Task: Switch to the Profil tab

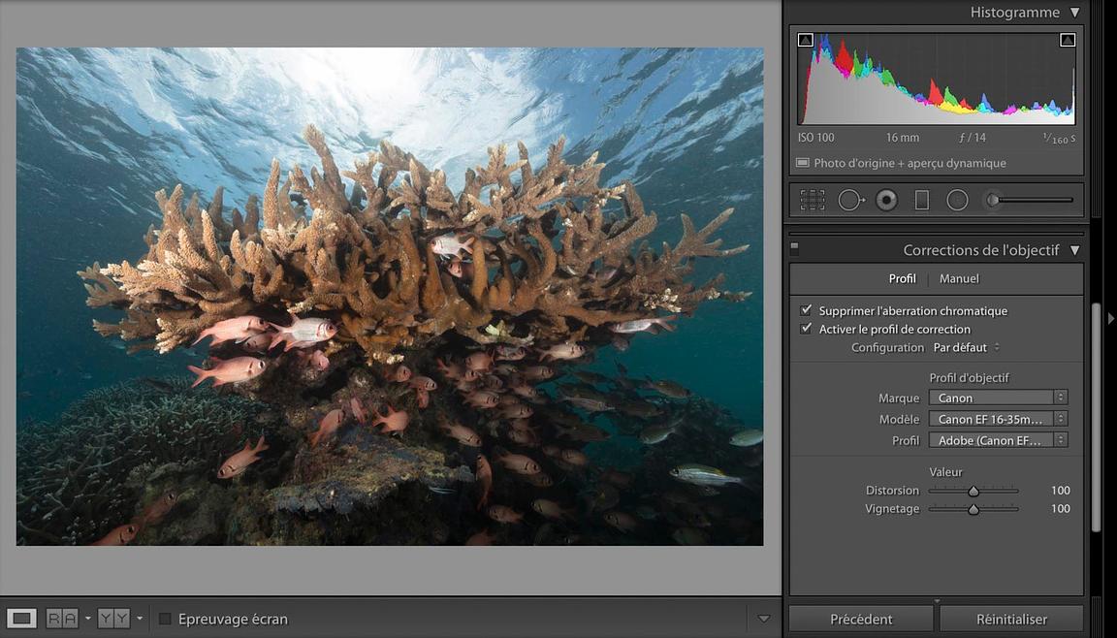Action: [902, 278]
